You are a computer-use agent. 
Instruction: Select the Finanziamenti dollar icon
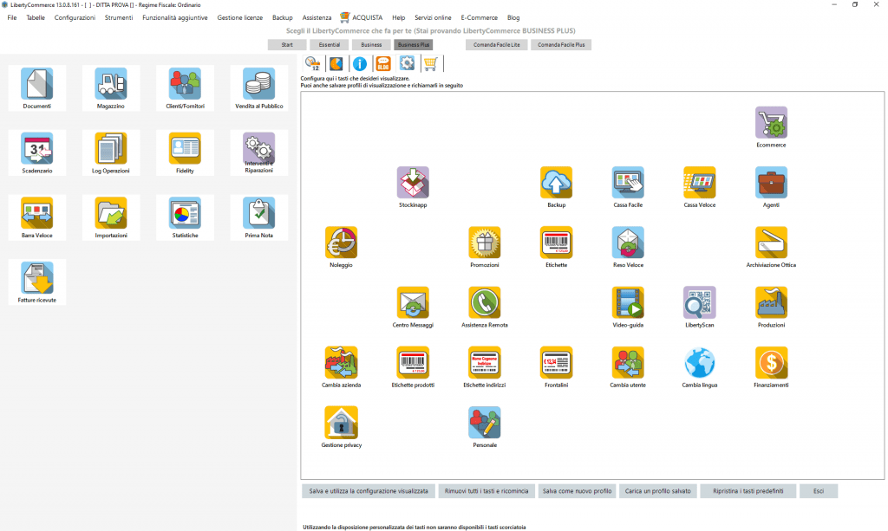point(771,362)
